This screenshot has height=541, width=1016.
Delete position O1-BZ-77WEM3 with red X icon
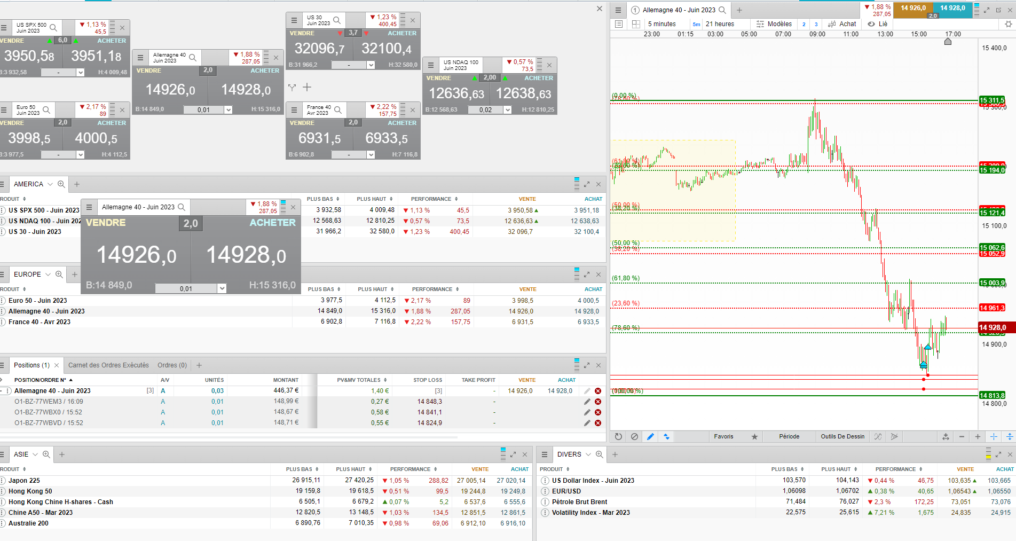click(x=598, y=402)
